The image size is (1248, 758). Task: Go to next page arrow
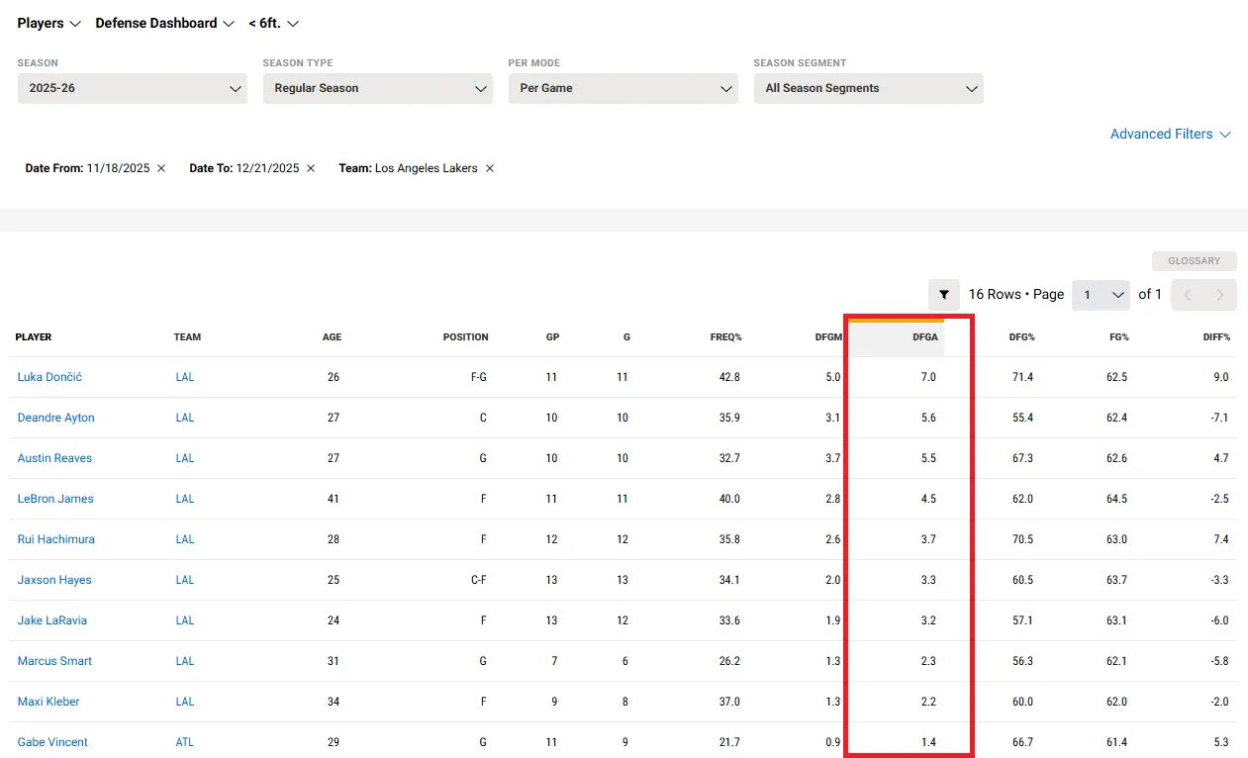pyautogui.click(x=1220, y=295)
